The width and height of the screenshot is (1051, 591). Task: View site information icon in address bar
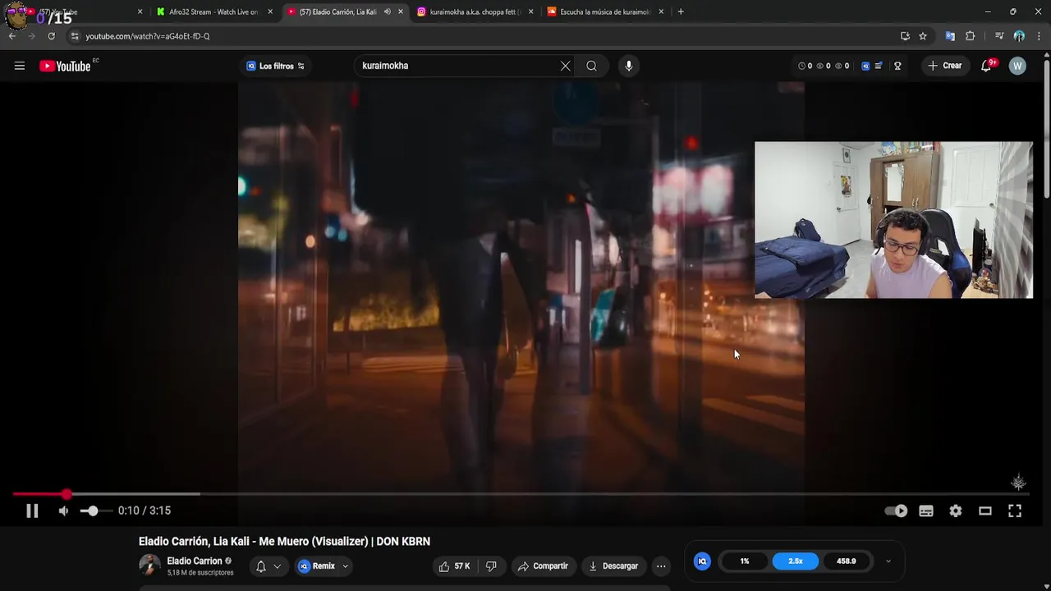75,36
